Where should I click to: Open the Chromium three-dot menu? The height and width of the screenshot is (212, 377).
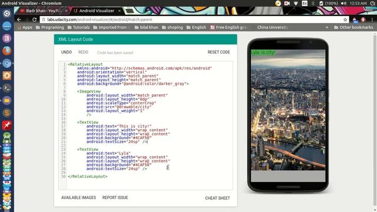pos(372,19)
